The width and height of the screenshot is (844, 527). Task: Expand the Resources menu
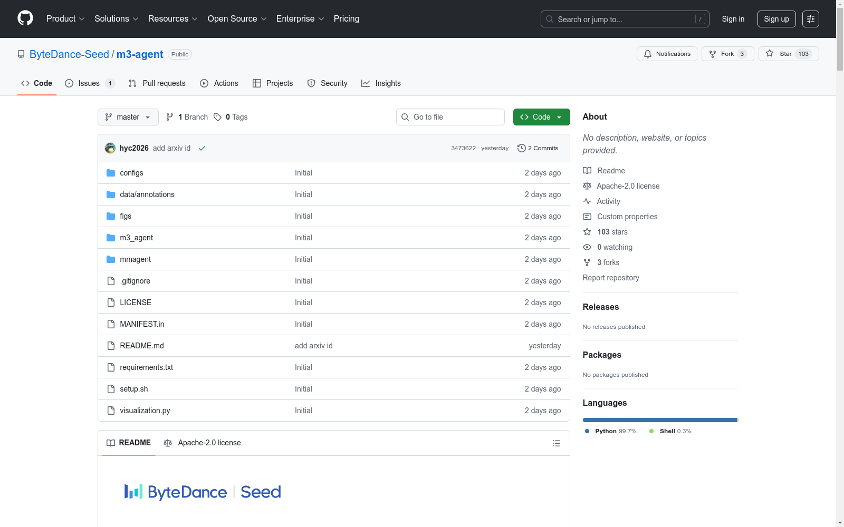click(x=173, y=19)
